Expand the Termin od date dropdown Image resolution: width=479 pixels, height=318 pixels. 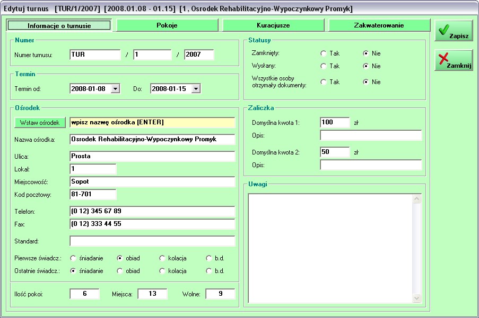[x=116, y=89]
